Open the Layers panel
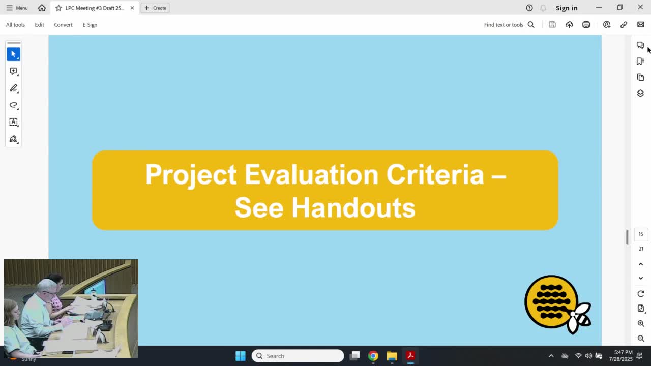This screenshot has width=651, height=366. point(640,93)
